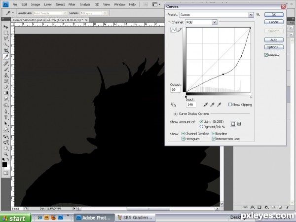Click the Options... button in Curves
296x222 pixels.
coord(274,47)
